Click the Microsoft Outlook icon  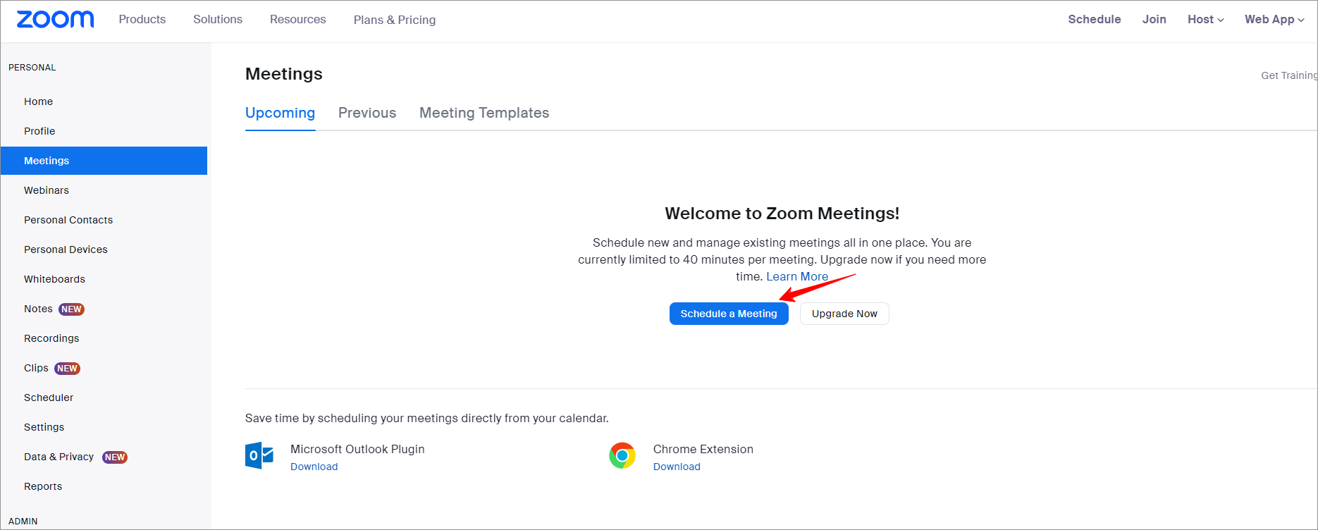coord(259,456)
